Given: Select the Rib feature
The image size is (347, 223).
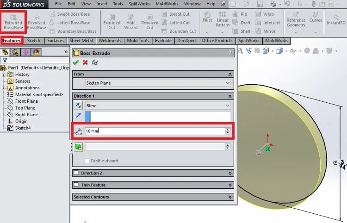Looking at the screenshot, I should 240,14.
